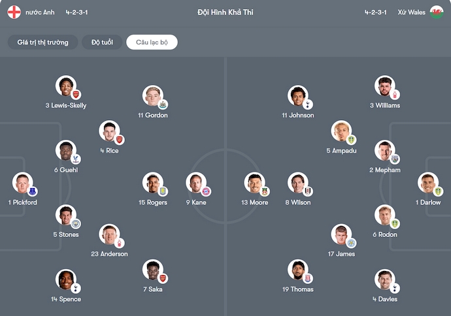Screen dimensions: 451x316
Task: Click Rogers' Aston Villa club badge
Action: (x=163, y=191)
